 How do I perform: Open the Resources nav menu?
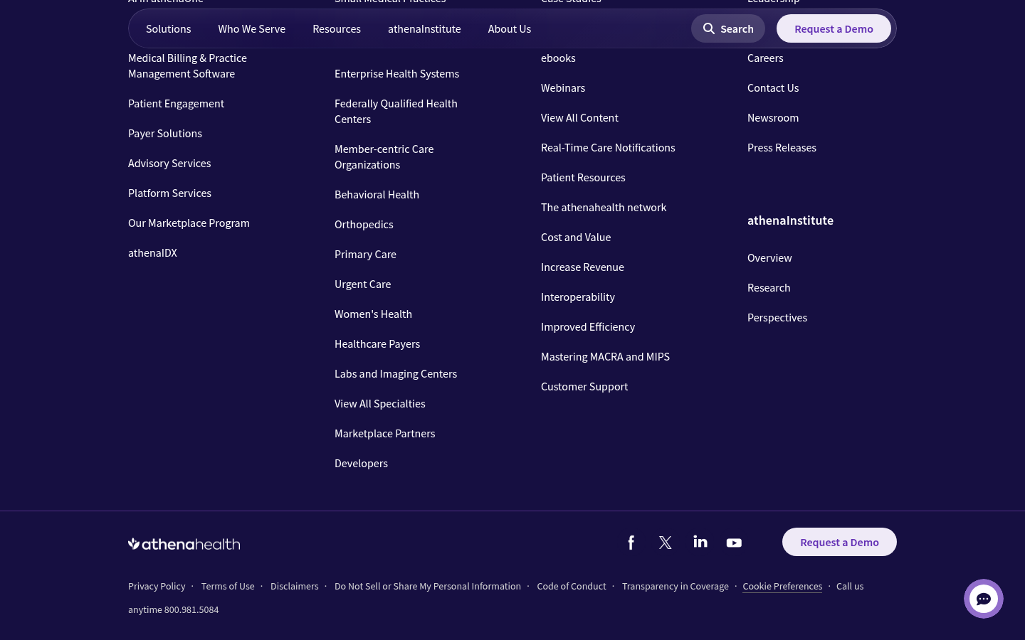337,28
